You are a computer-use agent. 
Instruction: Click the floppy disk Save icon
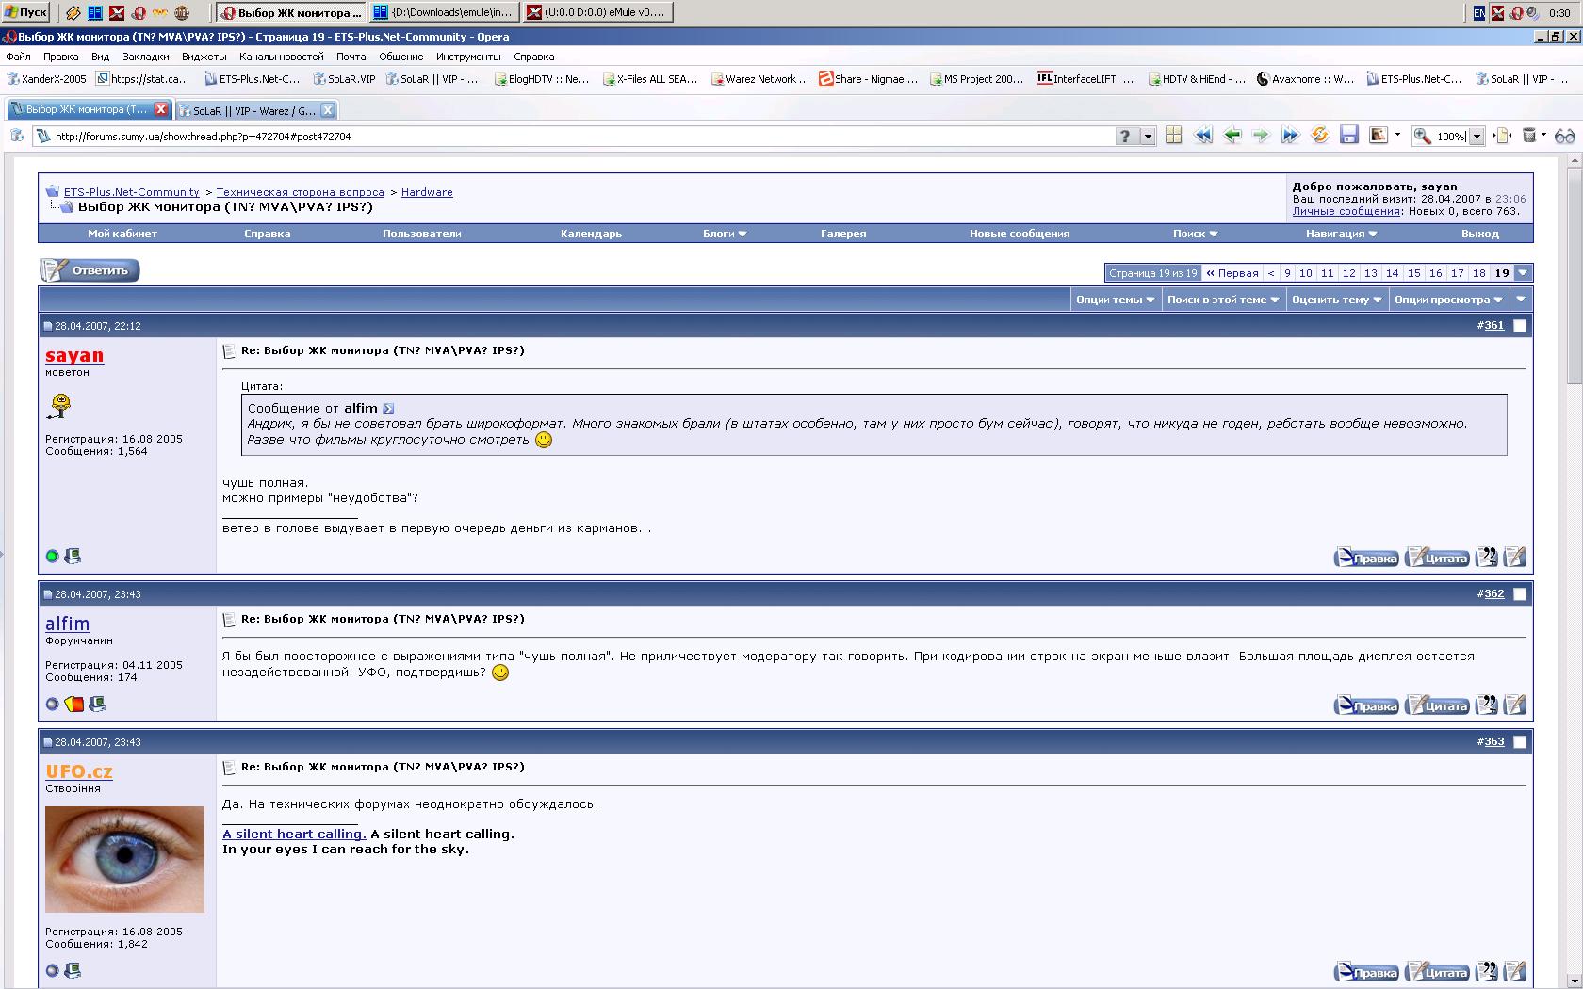(x=1348, y=136)
